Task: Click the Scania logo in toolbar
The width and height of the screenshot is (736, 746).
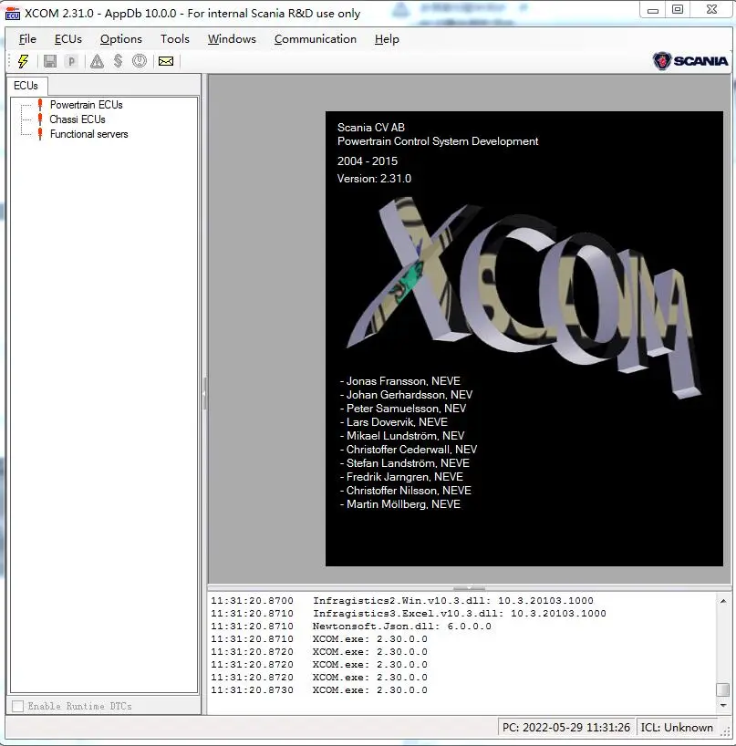Action: click(x=690, y=61)
